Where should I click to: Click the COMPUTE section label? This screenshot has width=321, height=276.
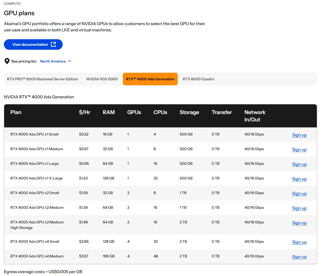click(x=12, y=4)
